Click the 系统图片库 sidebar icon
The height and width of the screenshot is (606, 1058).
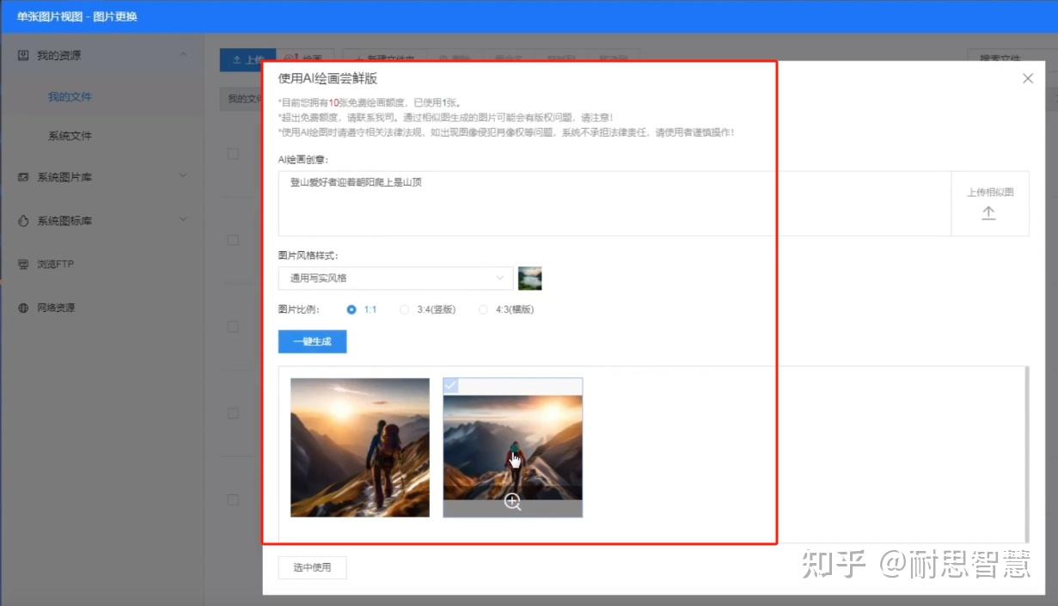(23, 177)
